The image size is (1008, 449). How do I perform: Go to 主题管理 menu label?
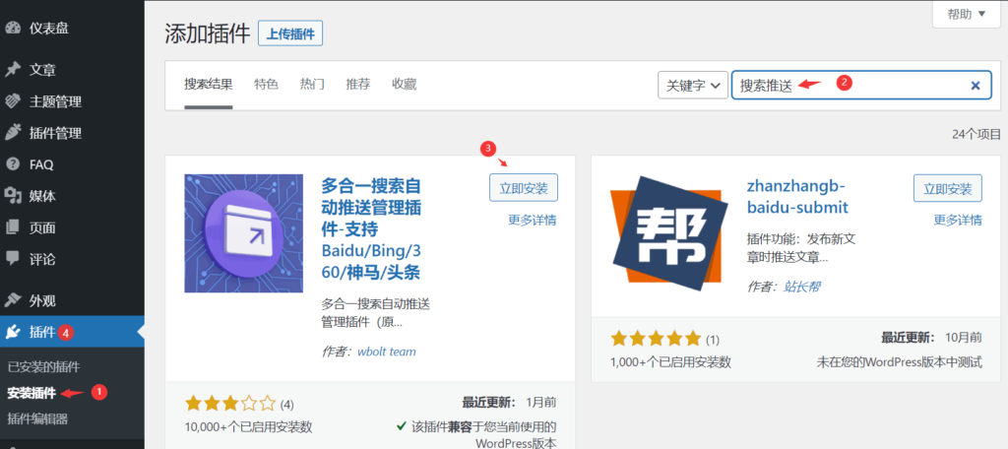(x=55, y=101)
